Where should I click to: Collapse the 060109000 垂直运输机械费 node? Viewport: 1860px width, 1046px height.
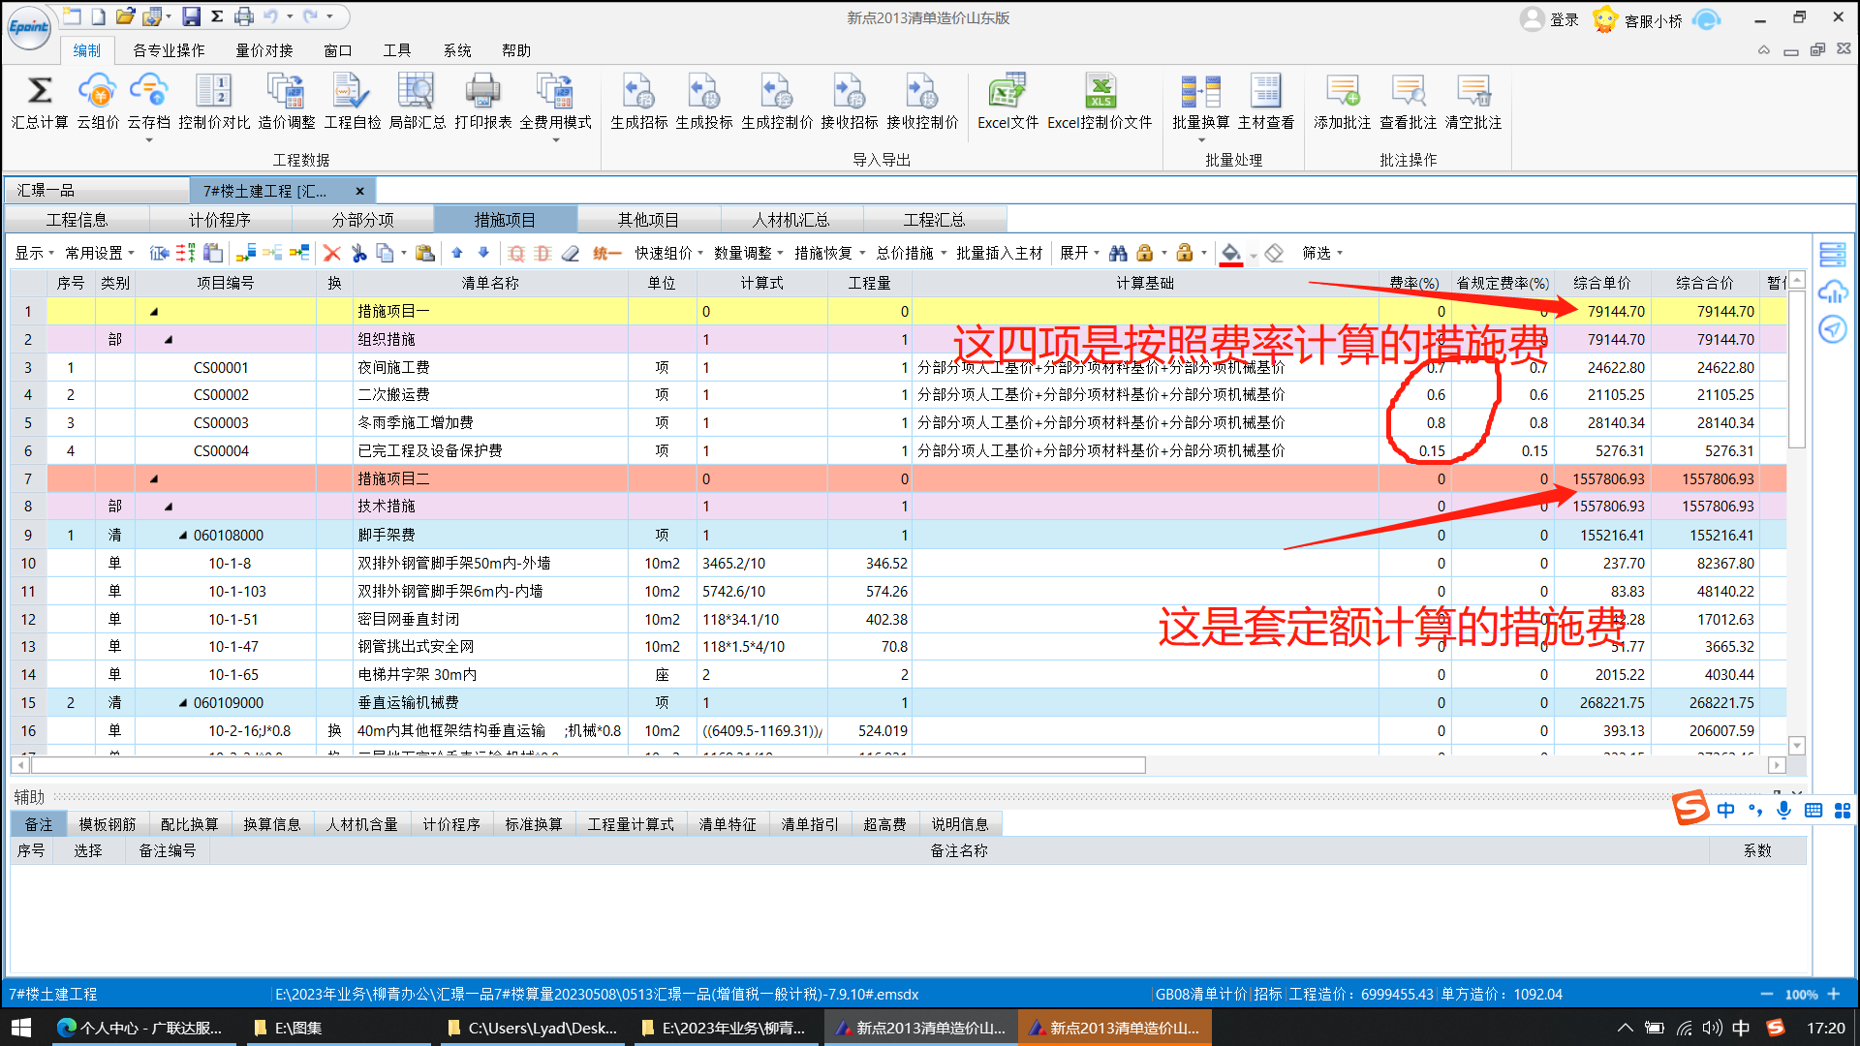[x=183, y=703]
